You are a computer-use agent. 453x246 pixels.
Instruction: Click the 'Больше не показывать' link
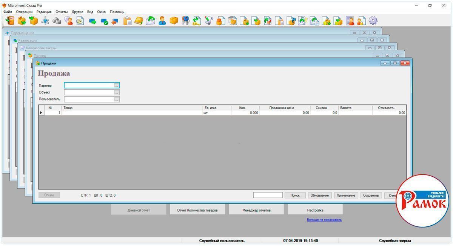click(324, 220)
